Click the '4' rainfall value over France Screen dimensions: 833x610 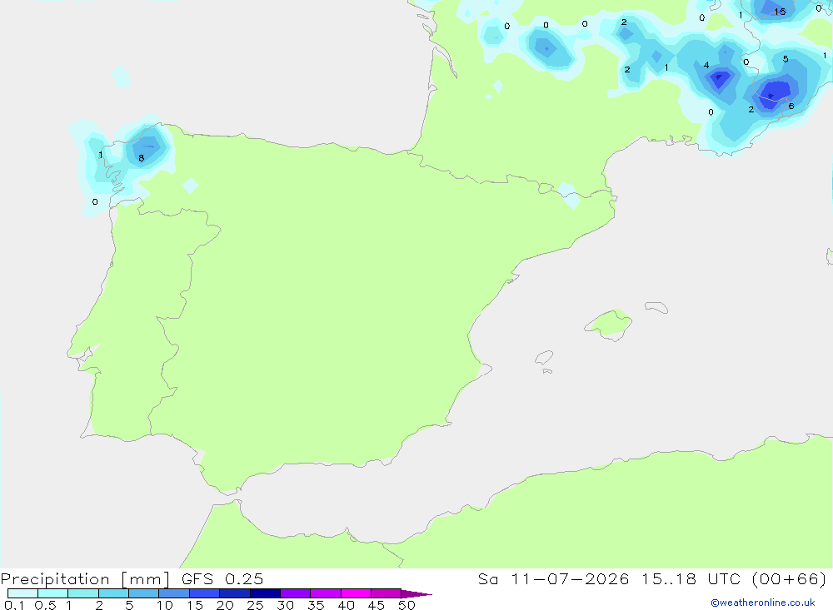click(x=706, y=65)
